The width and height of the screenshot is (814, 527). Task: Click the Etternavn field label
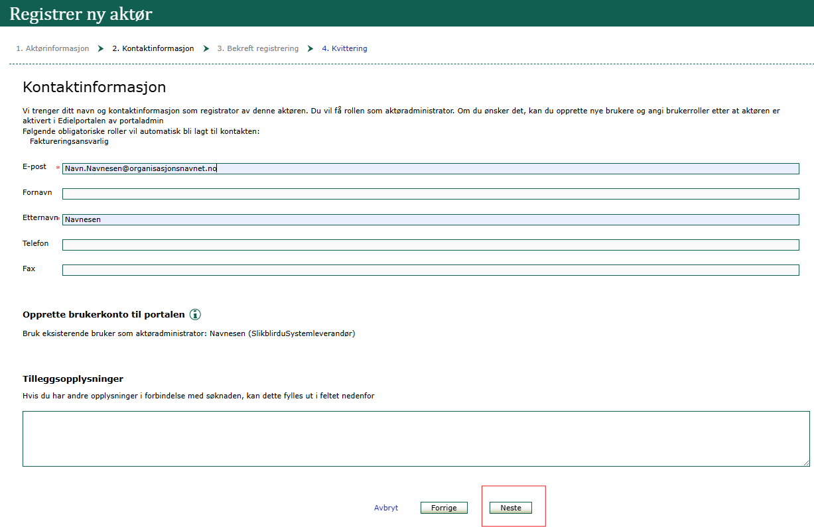coord(40,217)
